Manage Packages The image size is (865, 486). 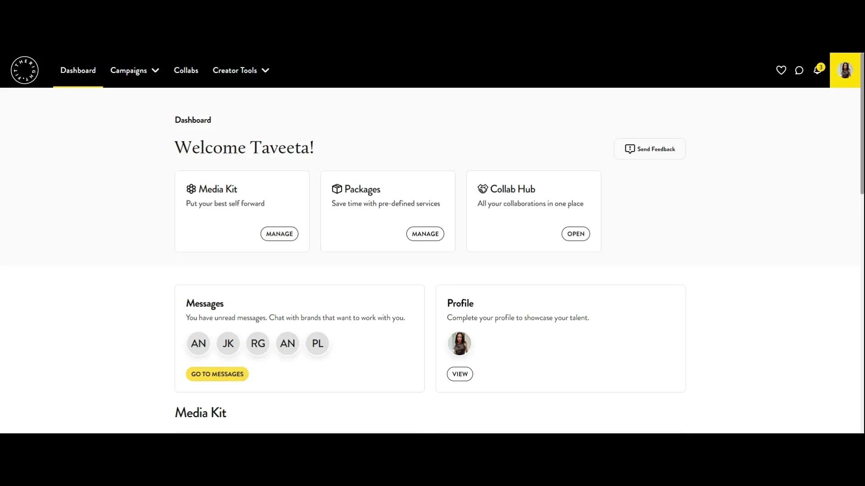[x=425, y=234]
